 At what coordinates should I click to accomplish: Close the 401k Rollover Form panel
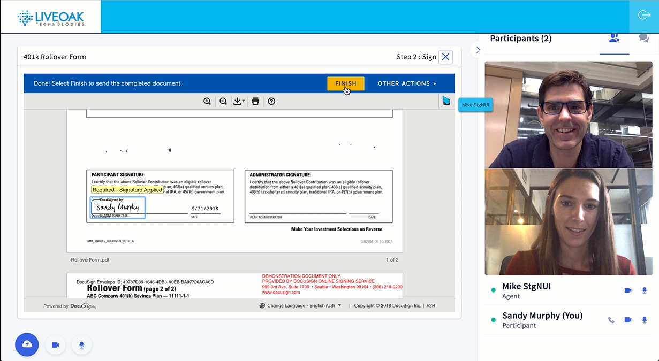point(445,57)
